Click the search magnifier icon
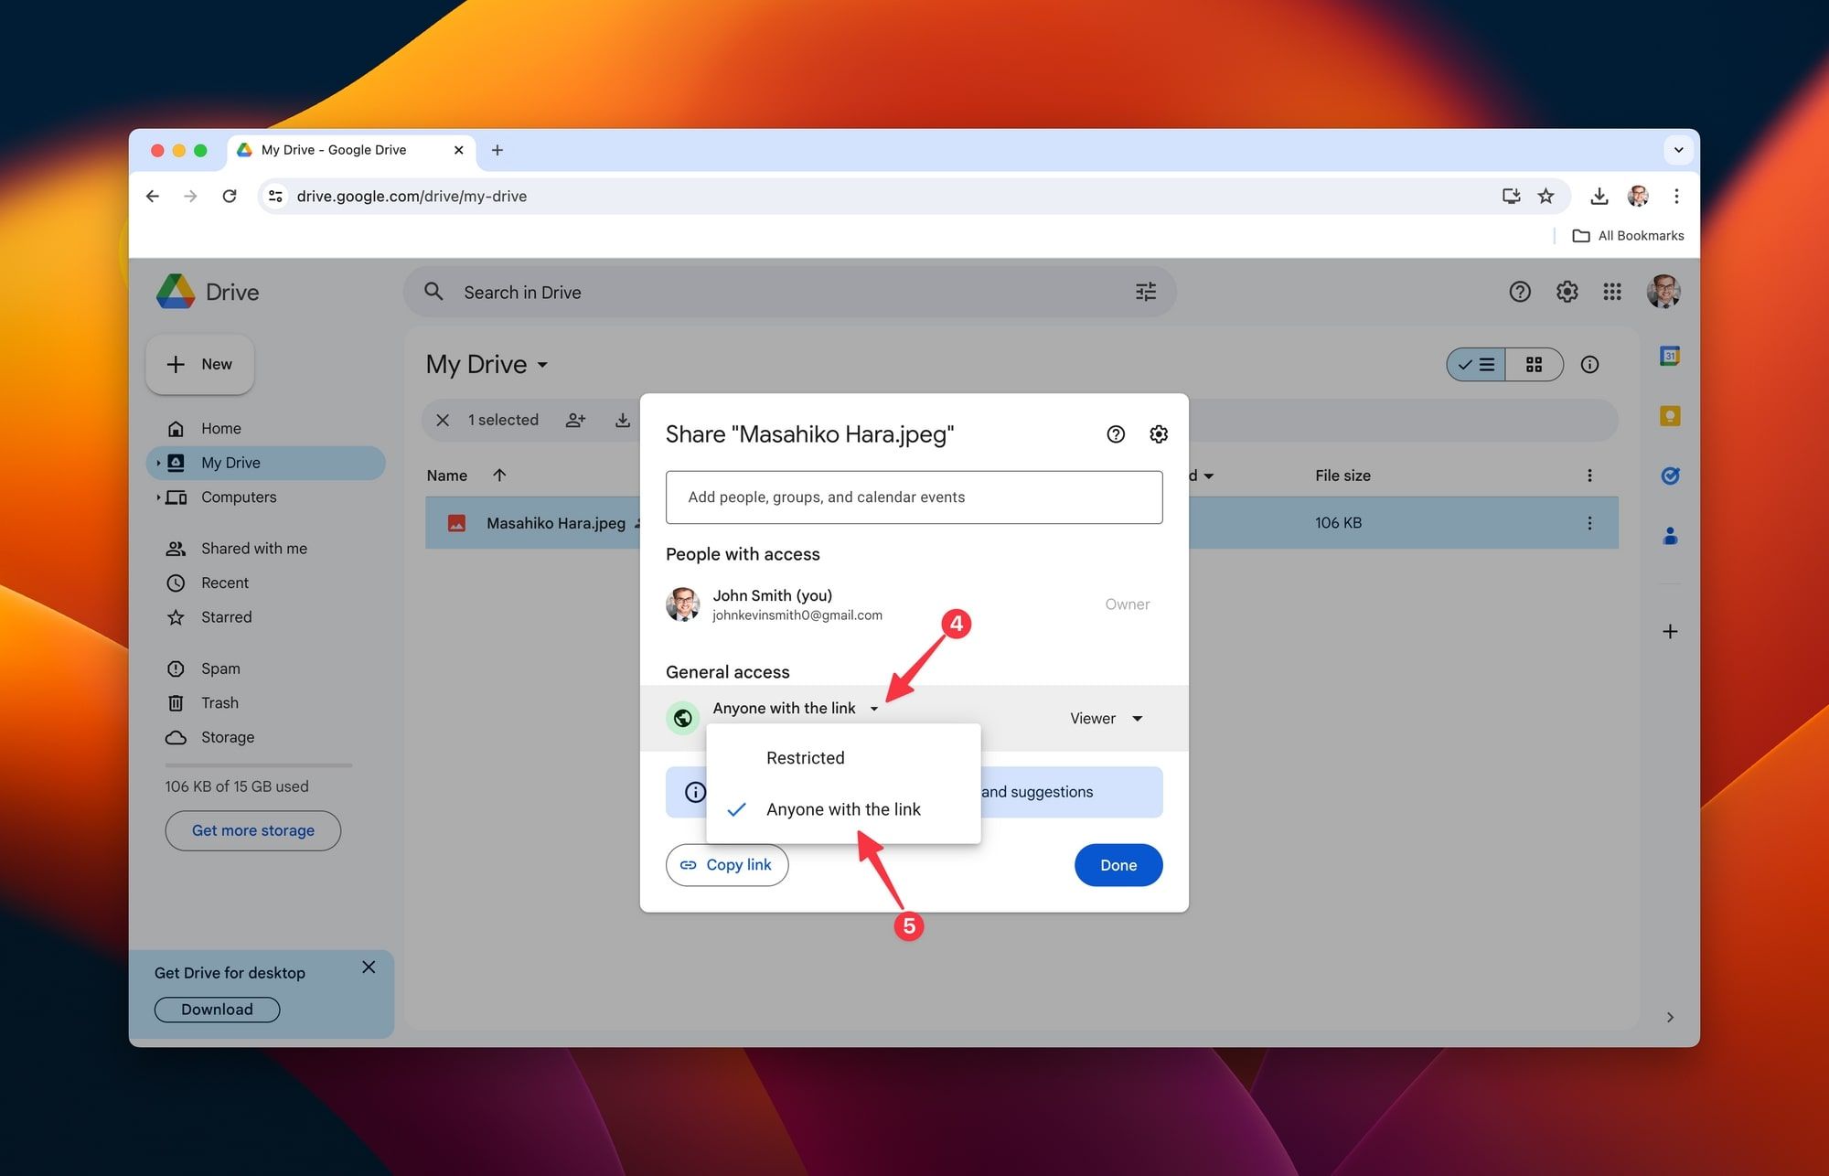 pos(433,292)
